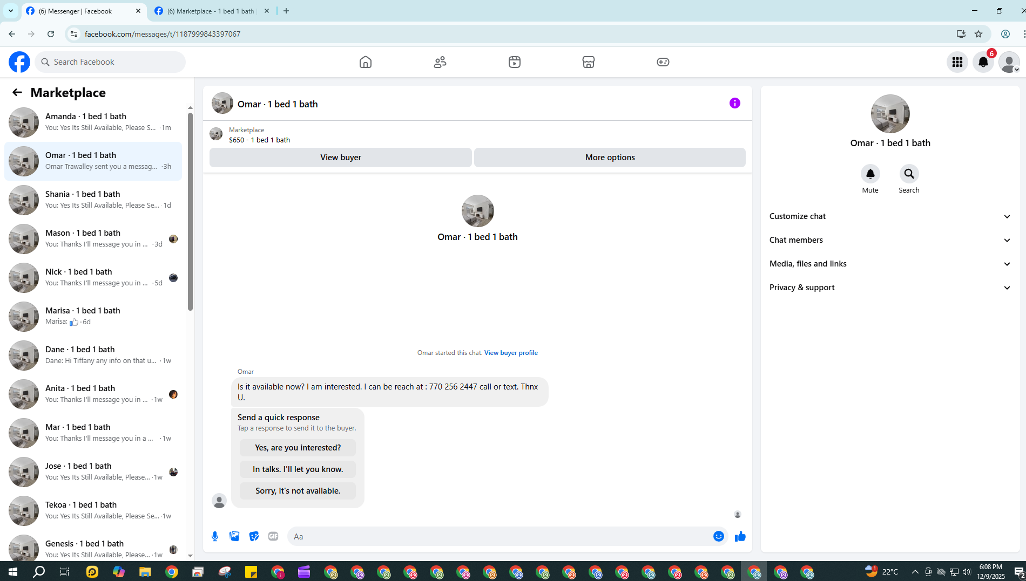Open the Mar 1 bed 1 bath conversation
The height and width of the screenshot is (581, 1026).
(93, 433)
